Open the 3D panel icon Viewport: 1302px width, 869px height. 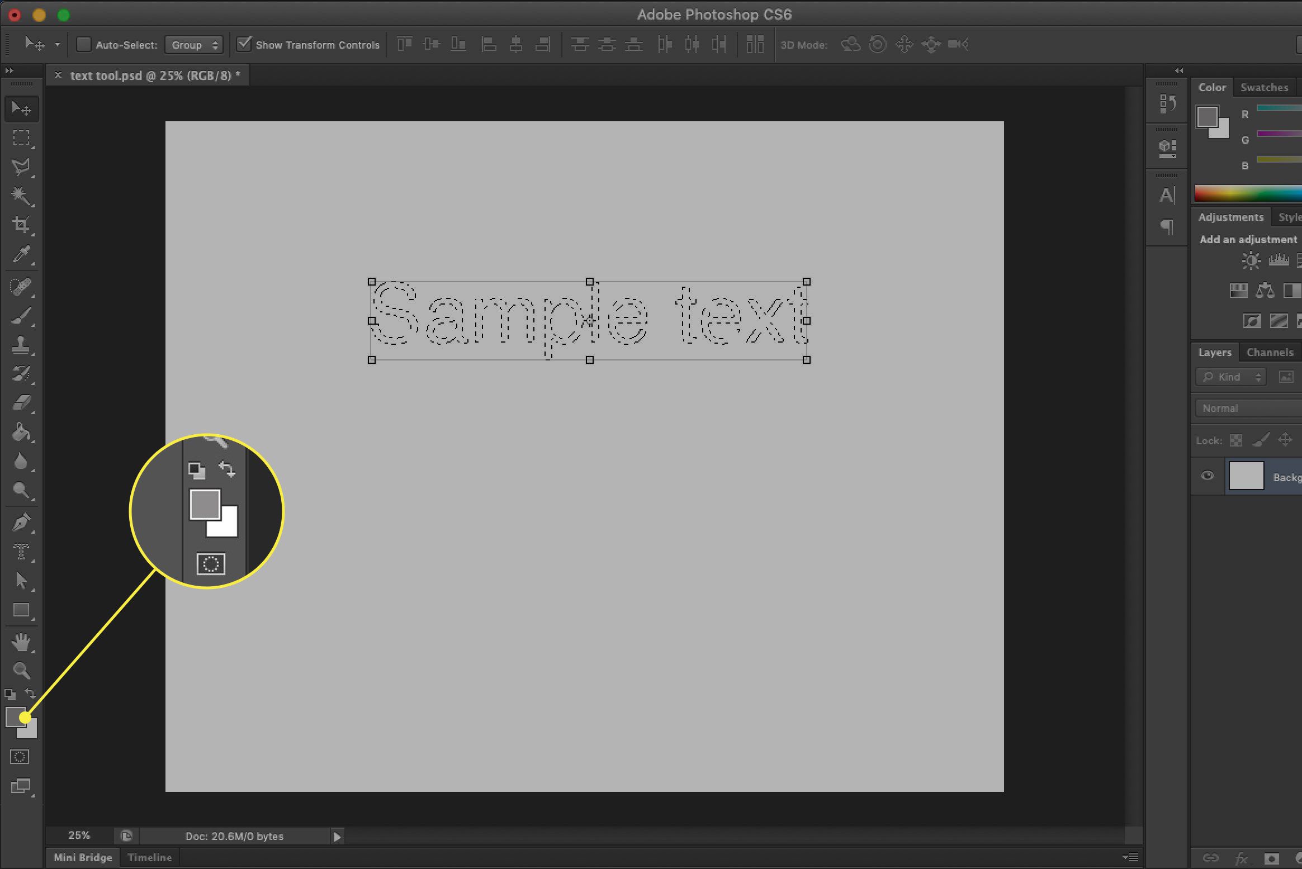tap(1167, 148)
